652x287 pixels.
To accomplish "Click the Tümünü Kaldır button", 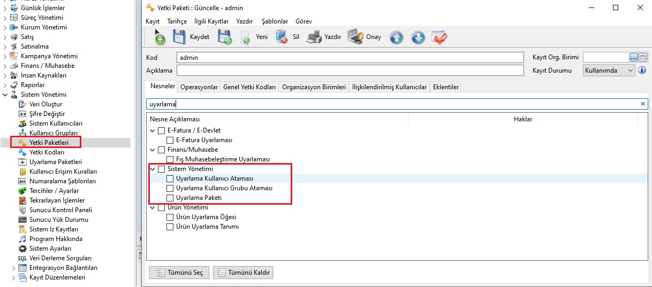I will (243, 273).
